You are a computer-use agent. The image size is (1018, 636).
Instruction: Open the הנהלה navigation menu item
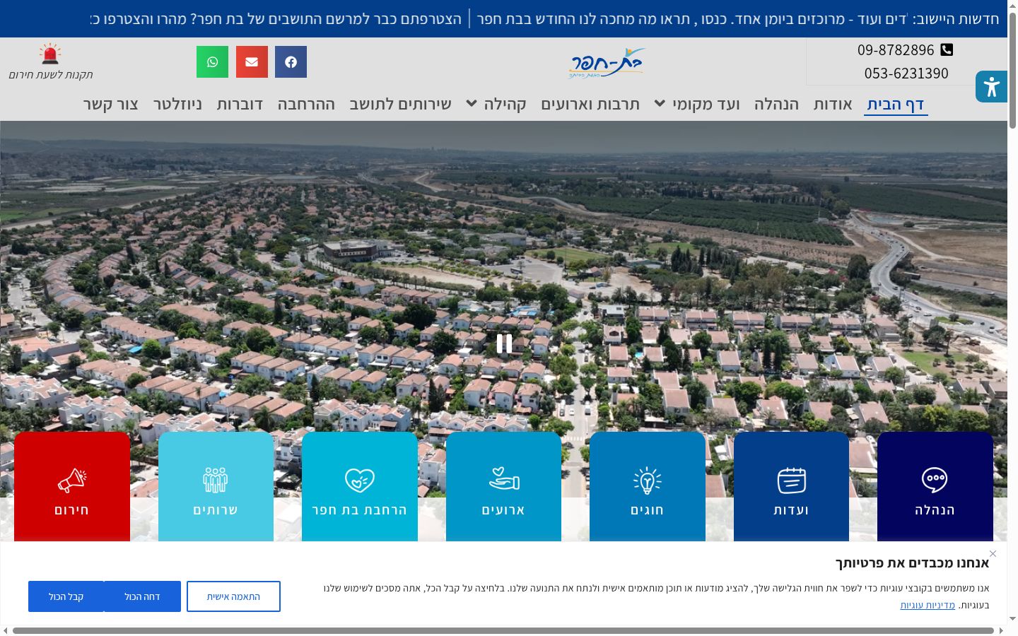776,104
